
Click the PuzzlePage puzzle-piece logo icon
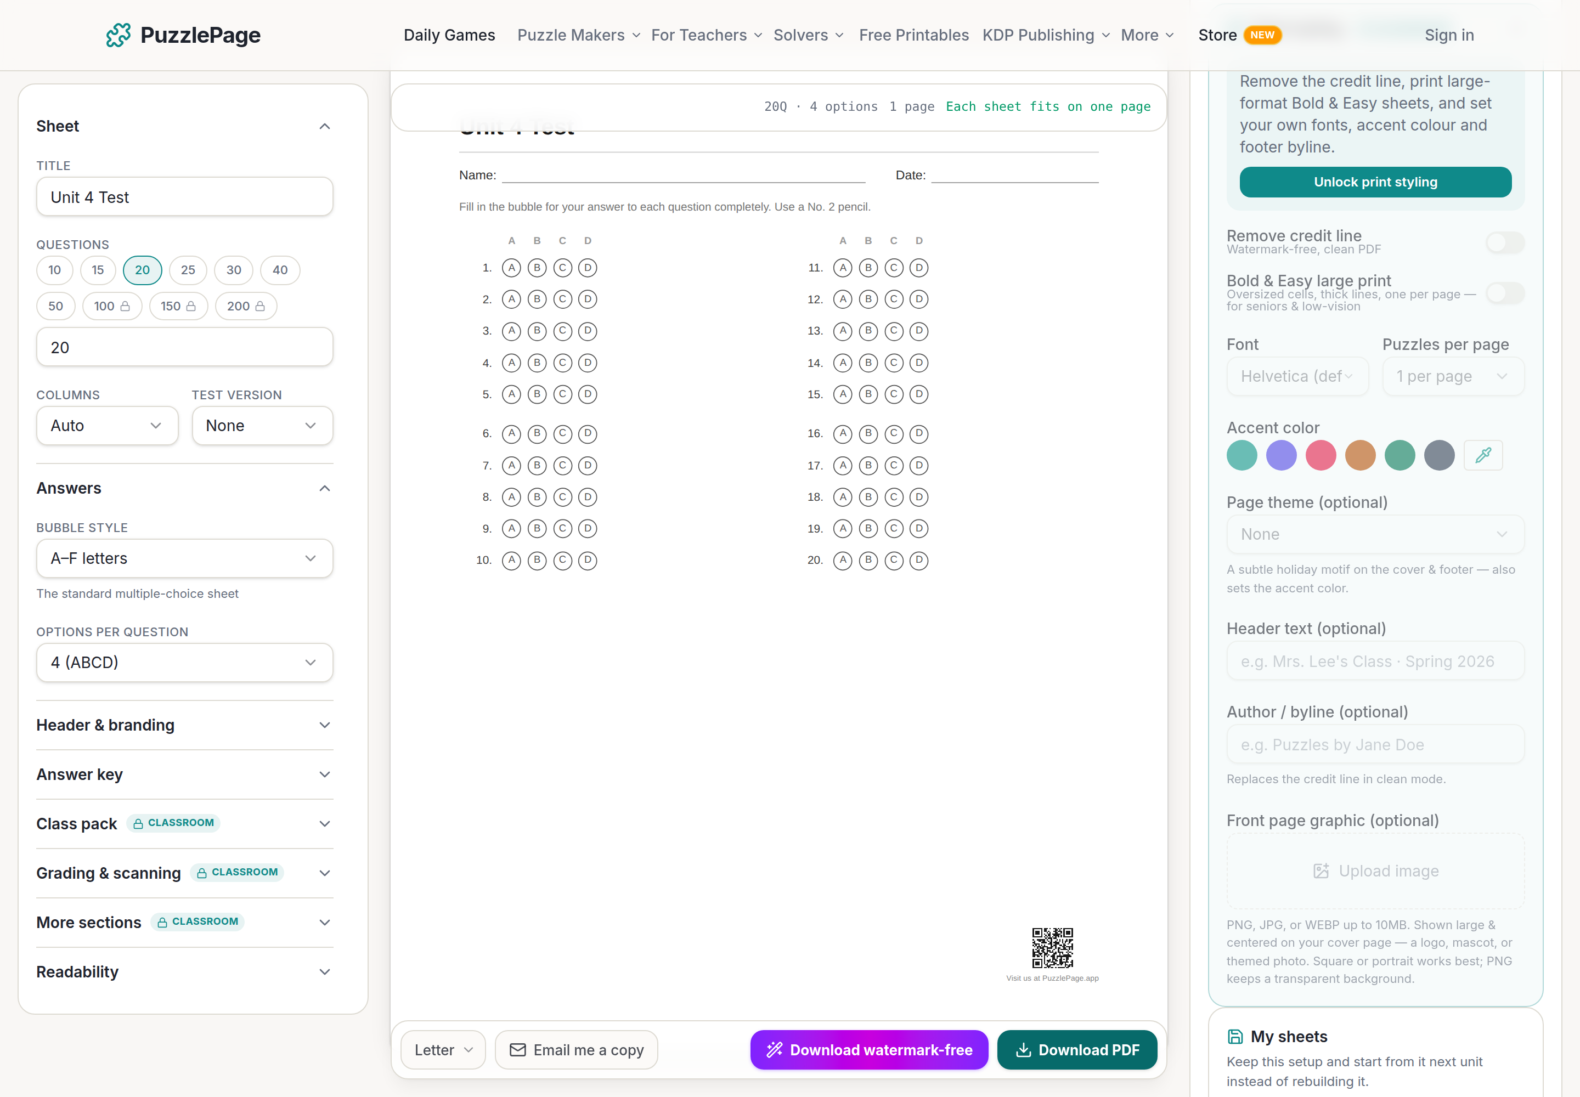[119, 35]
